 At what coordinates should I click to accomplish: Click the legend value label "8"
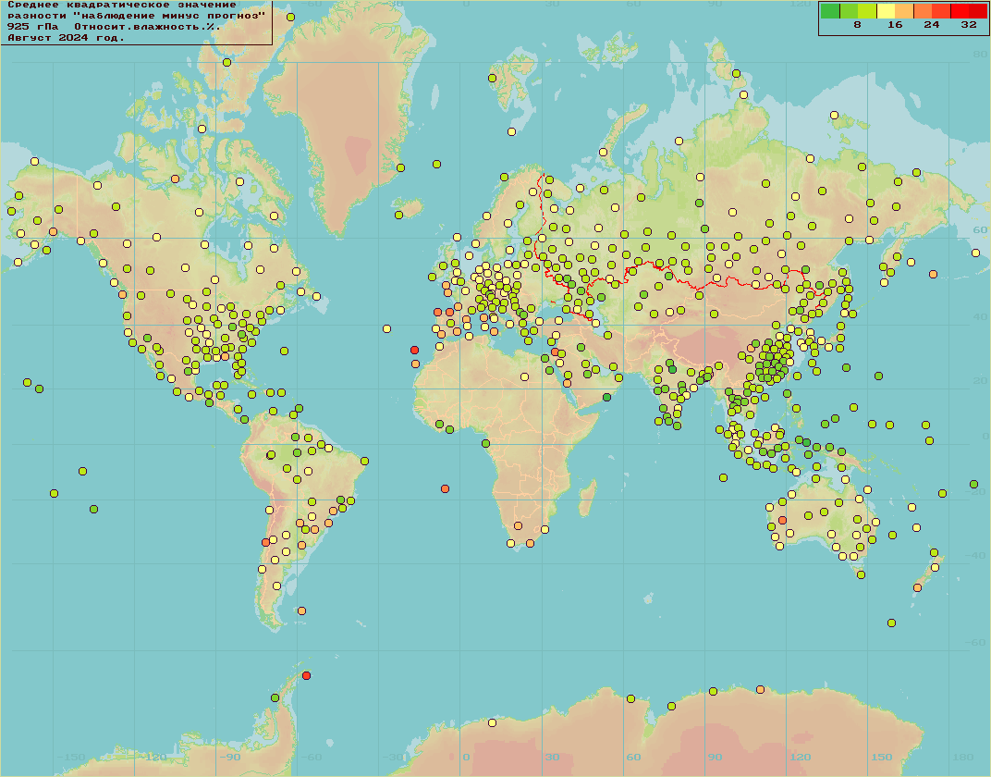(x=857, y=25)
